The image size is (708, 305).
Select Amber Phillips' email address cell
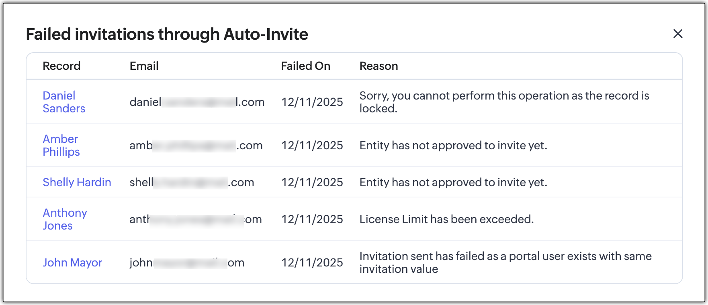pyautogui.click(x=196, y=145)
